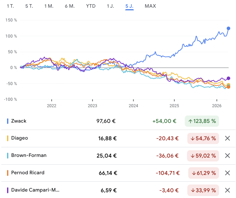The height and width of the screenshot is (198, 236).
Task: Click the red 61,29 % change badge
Action: point(204,173)
